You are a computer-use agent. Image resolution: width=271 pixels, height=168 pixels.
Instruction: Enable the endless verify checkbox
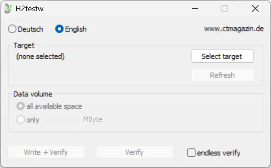point(191,152)
